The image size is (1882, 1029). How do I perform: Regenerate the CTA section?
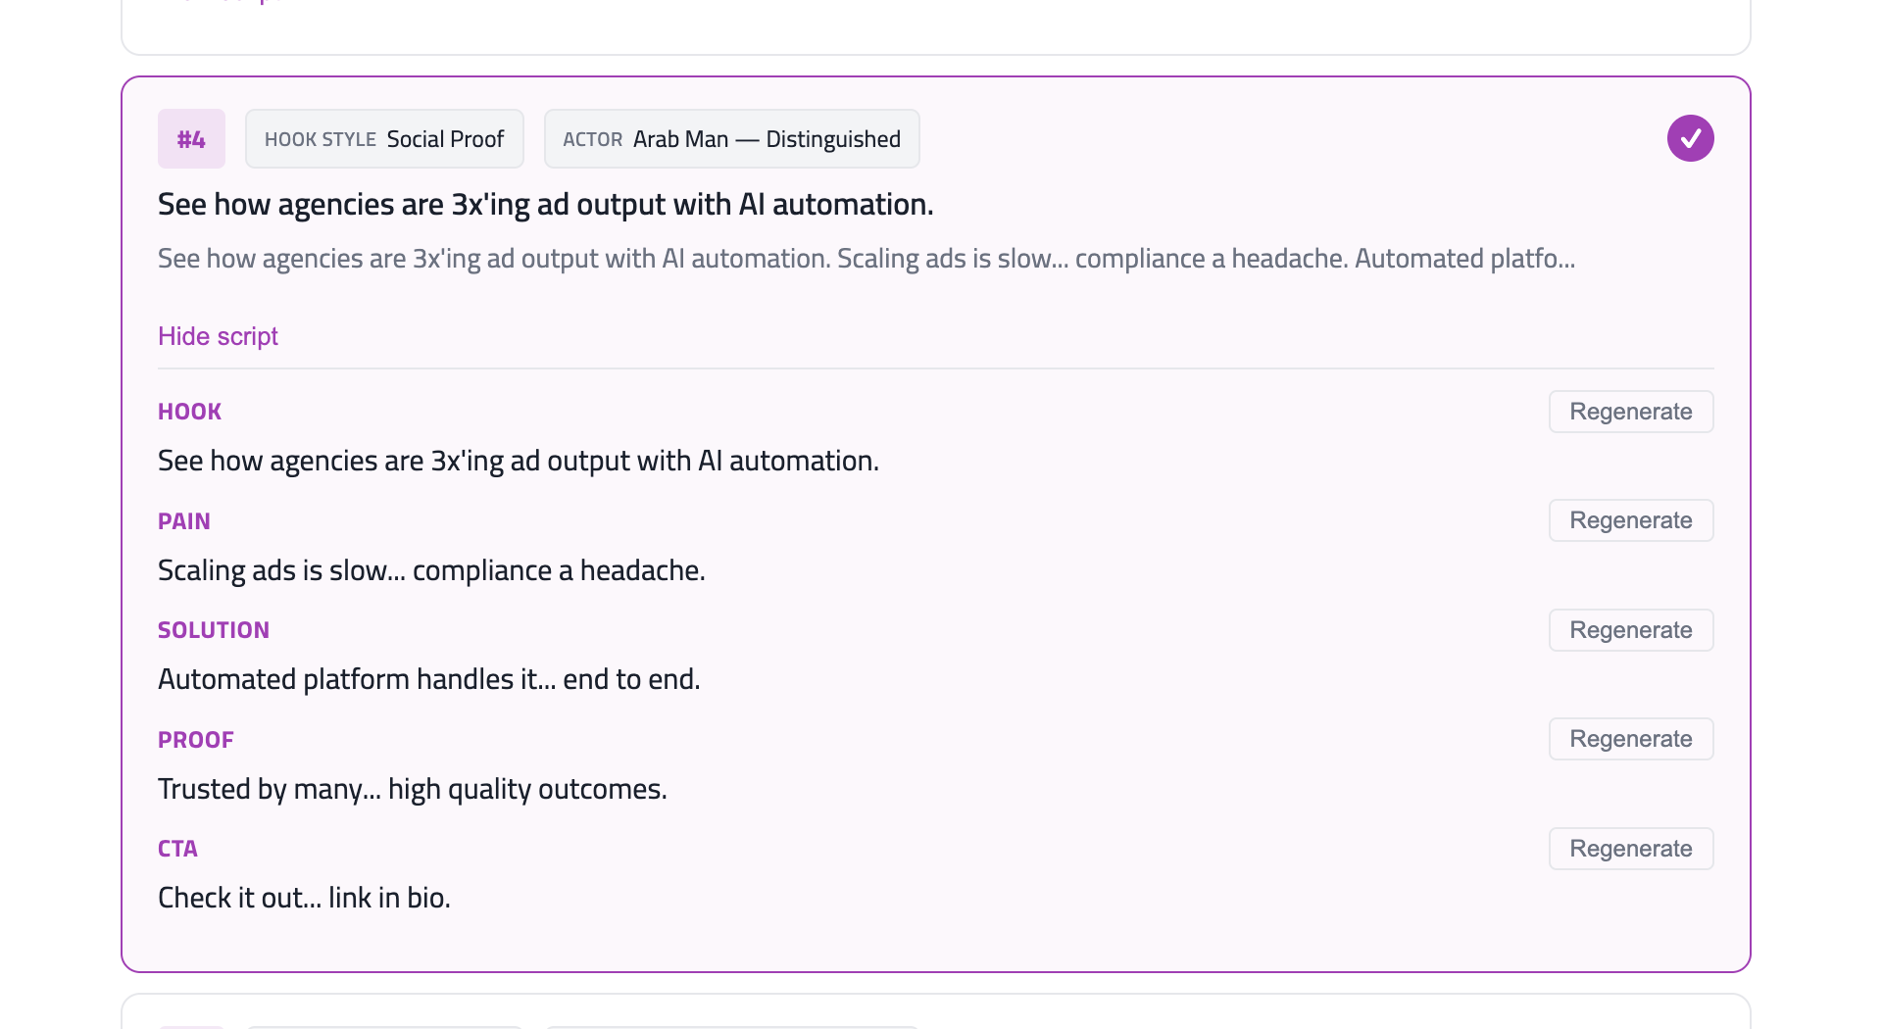point(1630,849)
